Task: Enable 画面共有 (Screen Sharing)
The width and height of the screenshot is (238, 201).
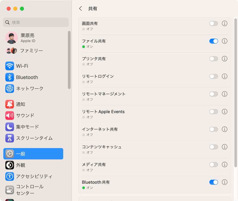Action: (x=214, y=23)
